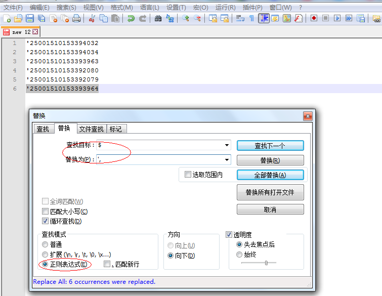Click 查找下一个 button

click(x=270, y=146)
